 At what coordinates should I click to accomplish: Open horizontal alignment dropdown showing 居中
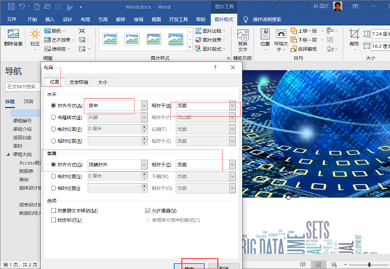(x=144, y=105)
